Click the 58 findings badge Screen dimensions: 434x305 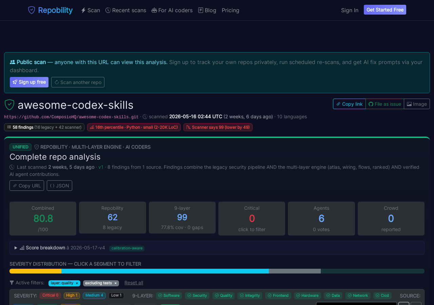44,127
